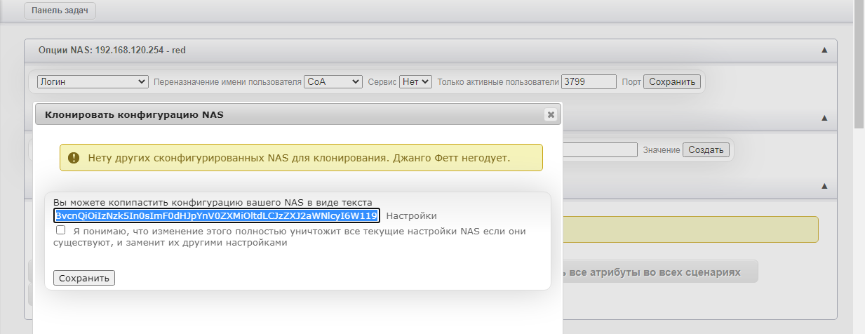Click the Панель задач button

pyautogui.click(x=60, y=11)
